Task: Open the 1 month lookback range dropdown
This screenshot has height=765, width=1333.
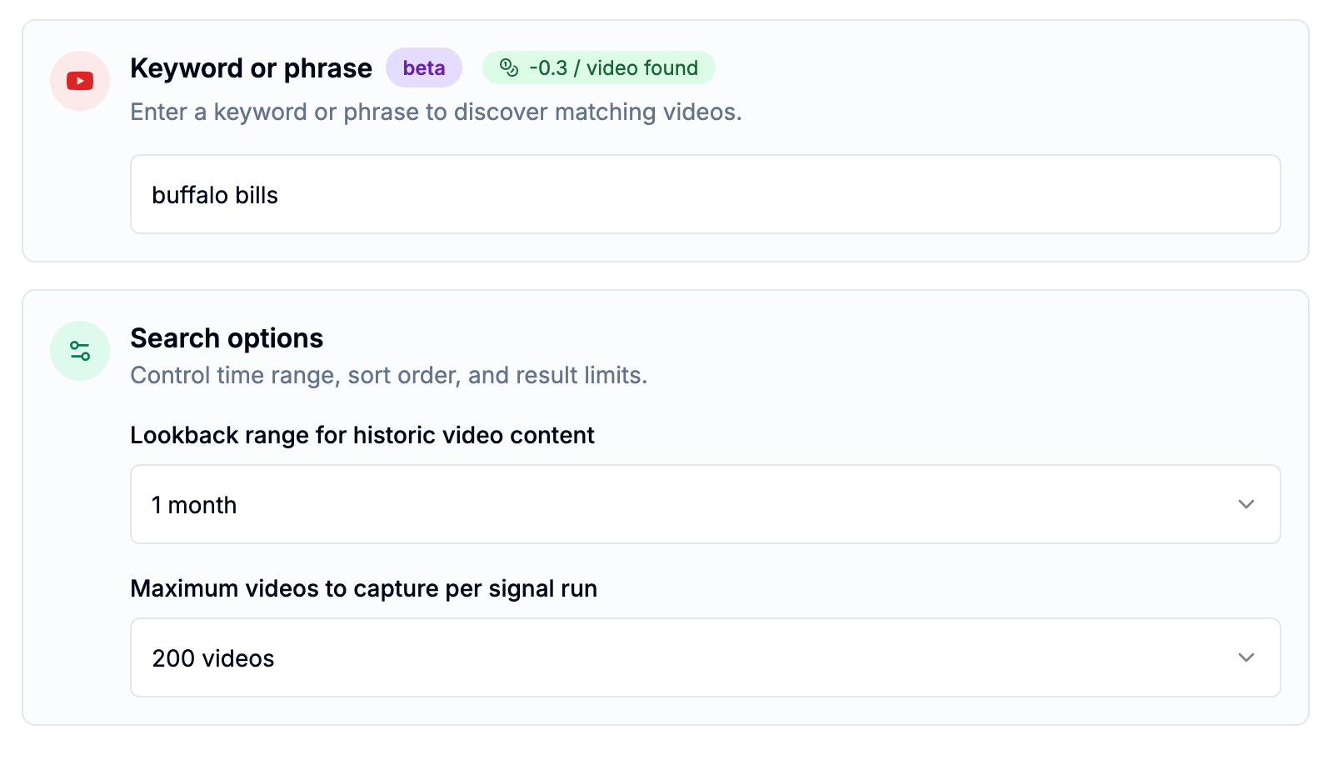Action: pyautogui.click(x=706, y=504)
